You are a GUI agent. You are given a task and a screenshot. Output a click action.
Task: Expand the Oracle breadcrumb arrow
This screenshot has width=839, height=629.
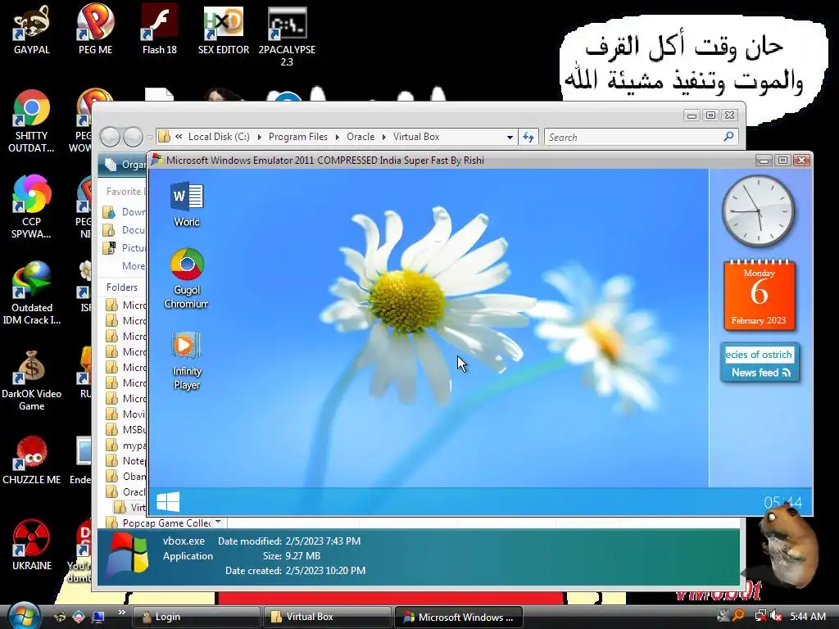tap(383, 137)
